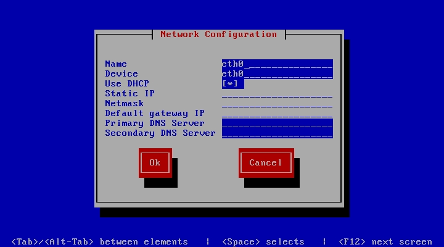Click the Primary DNS Server label

tap(155, 124)
